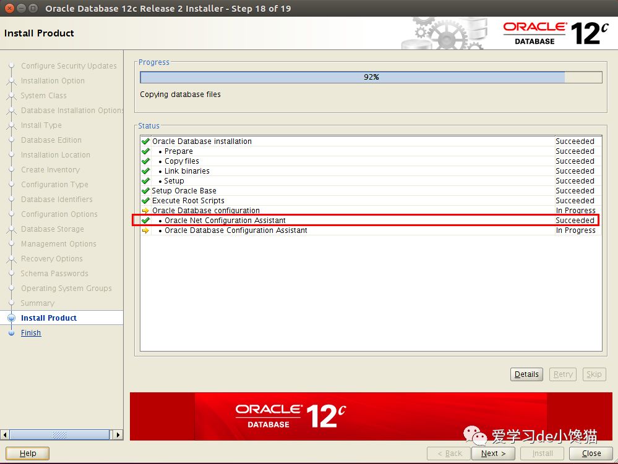This screenshot has width=618, height=464.
Task: Select Database Storage step
Action: (x=52, y=229)
